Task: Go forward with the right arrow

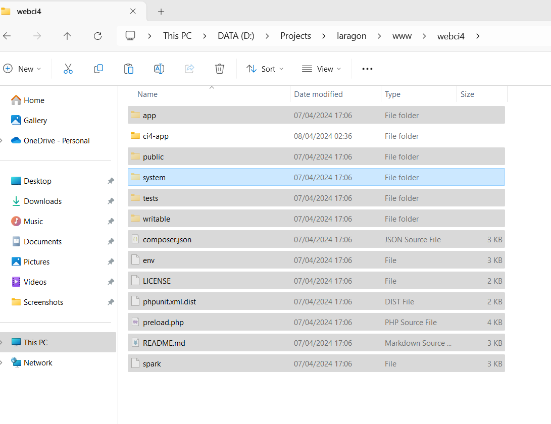Action: click(37, 36)
